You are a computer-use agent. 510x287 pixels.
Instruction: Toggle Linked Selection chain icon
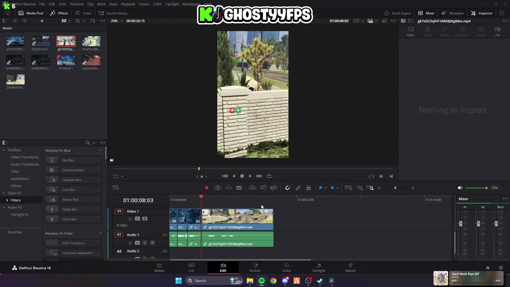point(298,188)
